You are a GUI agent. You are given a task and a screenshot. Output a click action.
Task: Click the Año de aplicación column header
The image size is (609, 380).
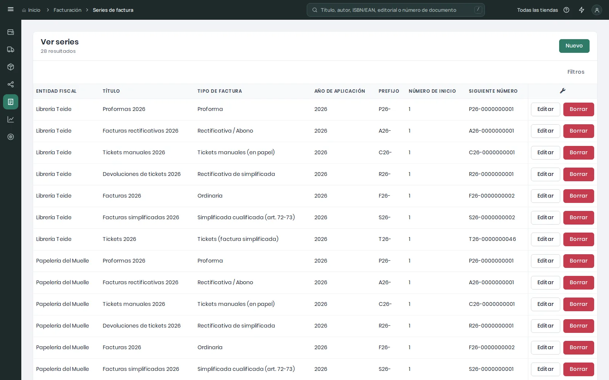[x=340, y=91]
